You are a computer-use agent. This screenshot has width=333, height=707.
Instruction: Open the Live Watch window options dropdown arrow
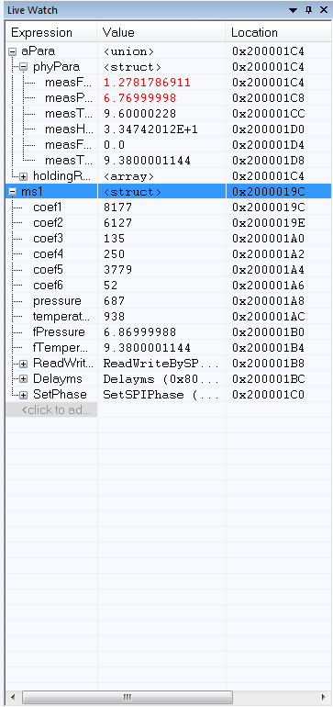[x=294, y=10]
